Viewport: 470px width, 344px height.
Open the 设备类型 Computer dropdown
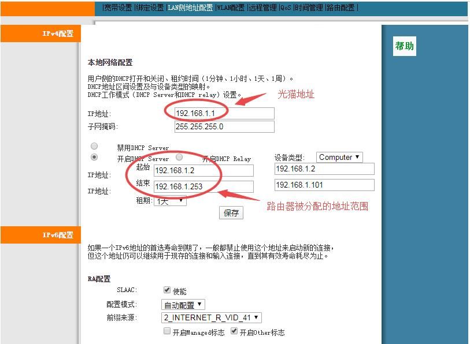pyautogui.click(x=339, y=158)
